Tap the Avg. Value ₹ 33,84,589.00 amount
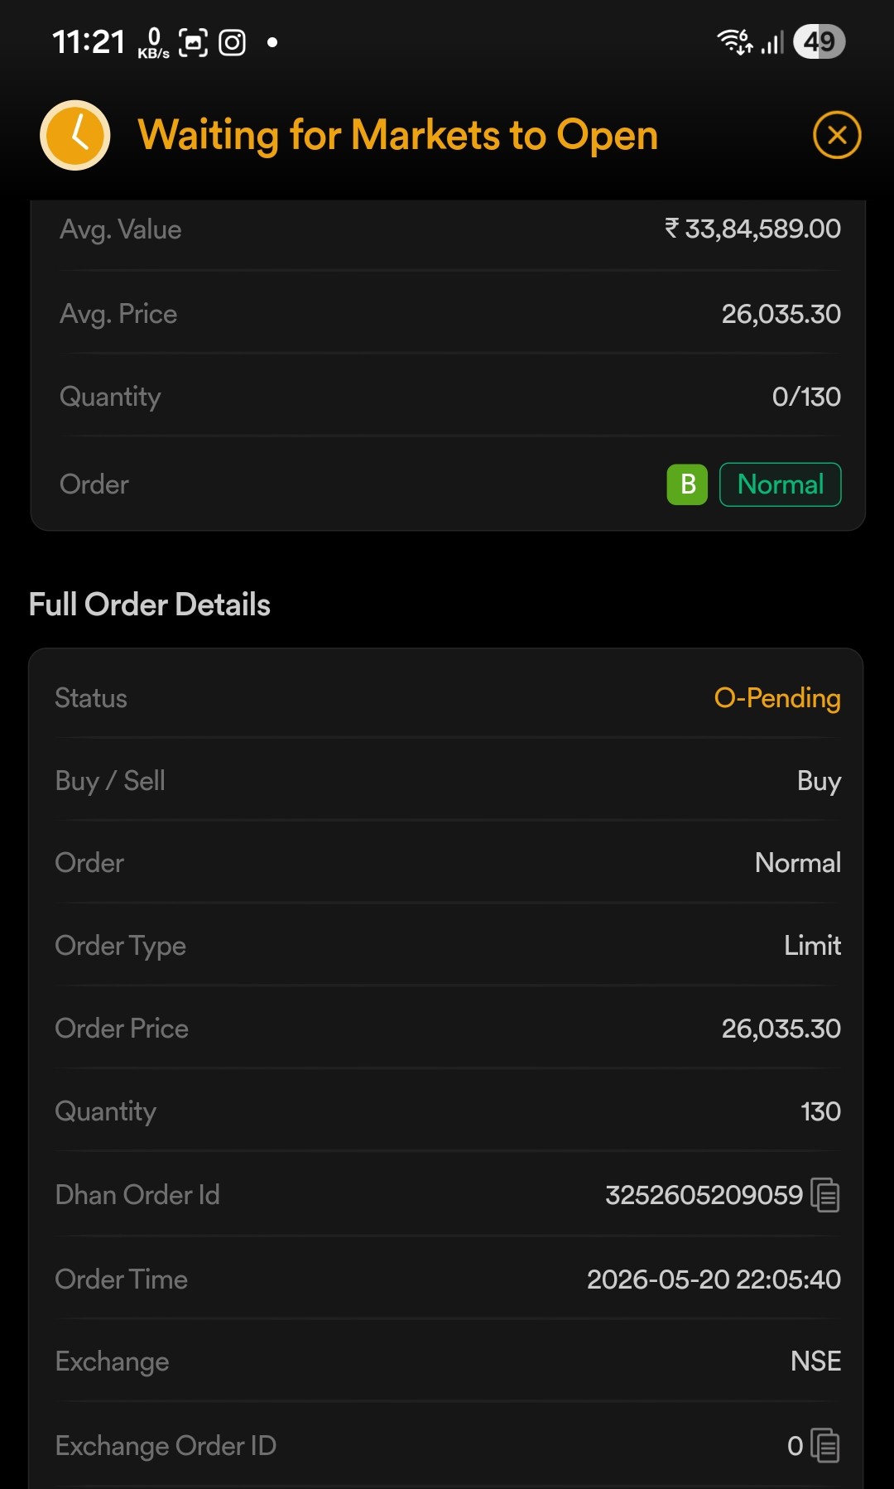894x1489 pixels. point(752,229)
